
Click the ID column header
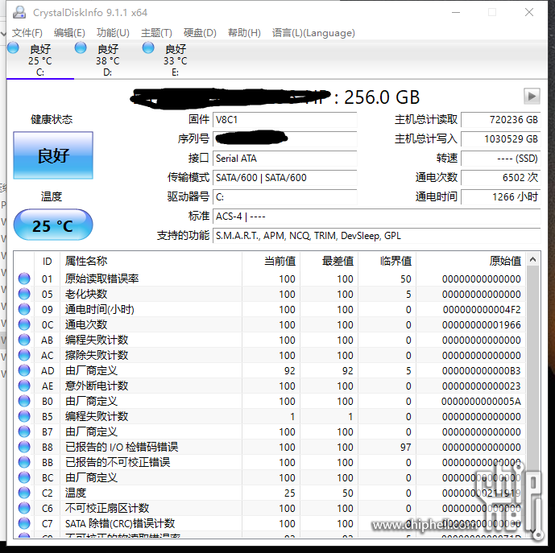point(47,261)
